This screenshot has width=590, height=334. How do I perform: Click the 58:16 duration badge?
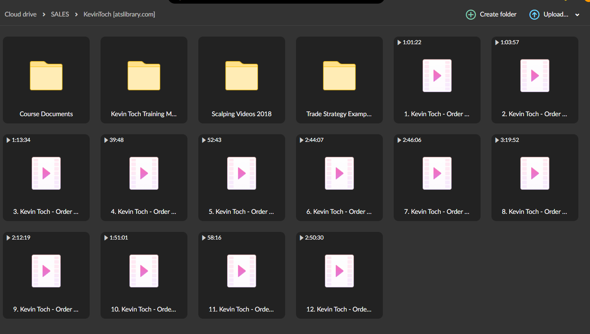coord(212,238)
